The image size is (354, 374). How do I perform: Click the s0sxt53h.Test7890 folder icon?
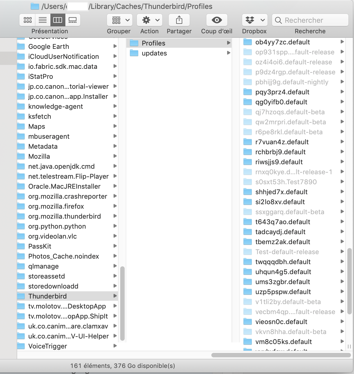tap(248, 182)
